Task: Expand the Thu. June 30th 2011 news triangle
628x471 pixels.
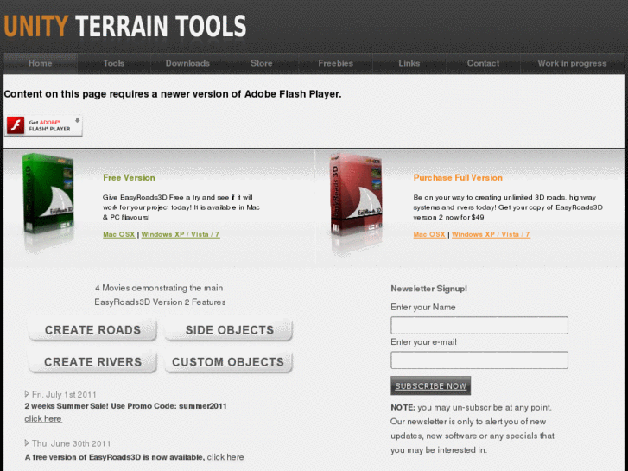Action: click(x=27, y=443)
